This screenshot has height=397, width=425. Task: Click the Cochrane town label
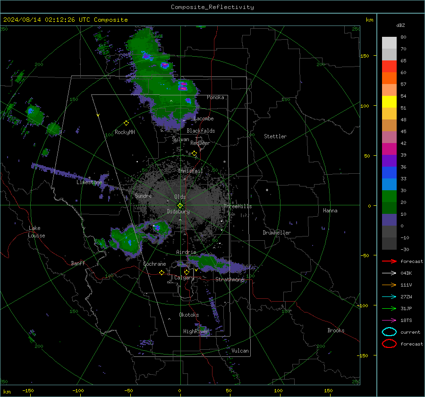coord(154,264)
